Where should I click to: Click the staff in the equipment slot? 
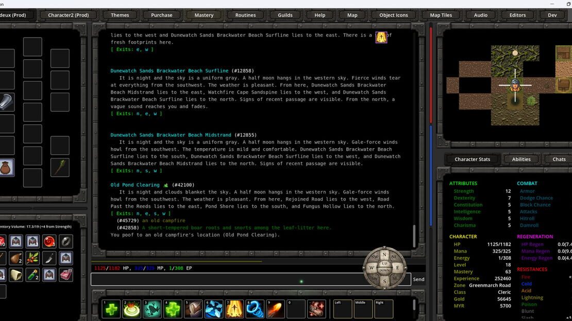pos(60,167)
